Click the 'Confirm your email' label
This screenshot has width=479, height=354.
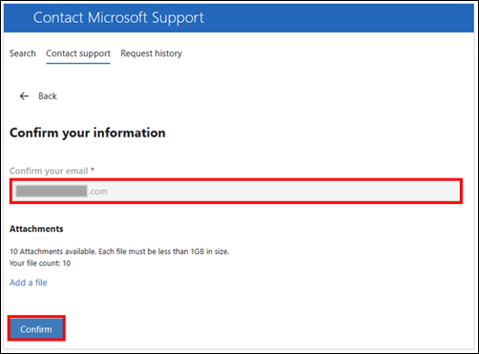tap(49, 171)
